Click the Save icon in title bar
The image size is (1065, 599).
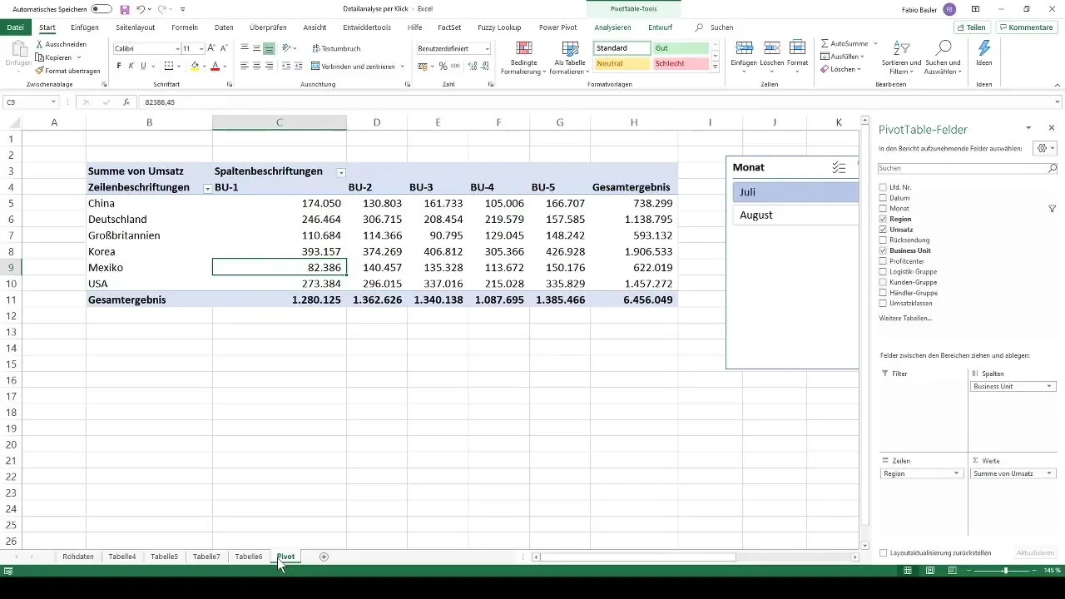point(124,8)
